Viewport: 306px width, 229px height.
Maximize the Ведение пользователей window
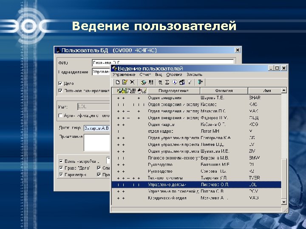coord(277,68)
